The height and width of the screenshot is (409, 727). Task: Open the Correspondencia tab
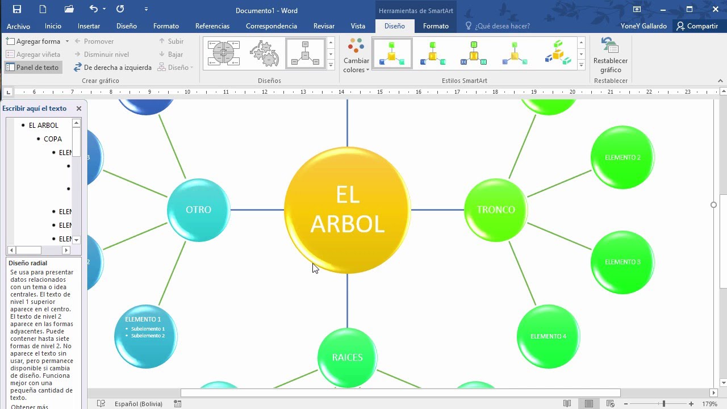point(271,26)
